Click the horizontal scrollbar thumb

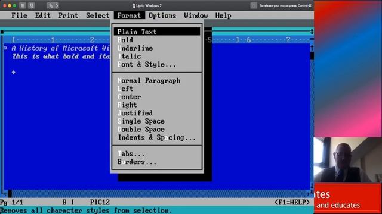pos(10,194)
